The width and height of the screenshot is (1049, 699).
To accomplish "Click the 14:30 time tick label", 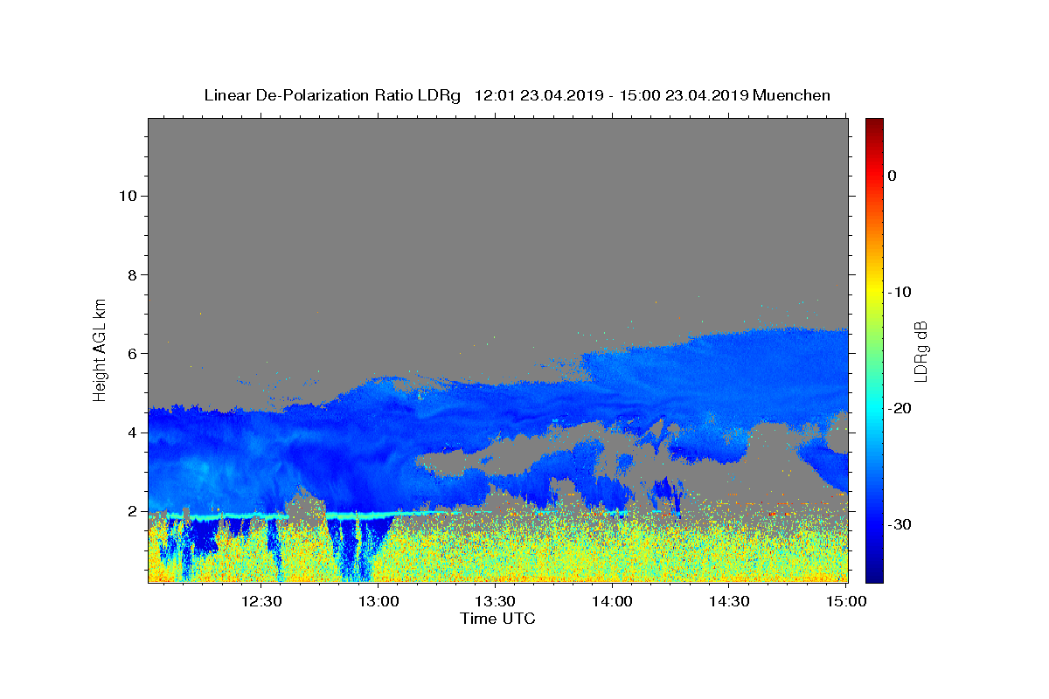I will [728, 601].
